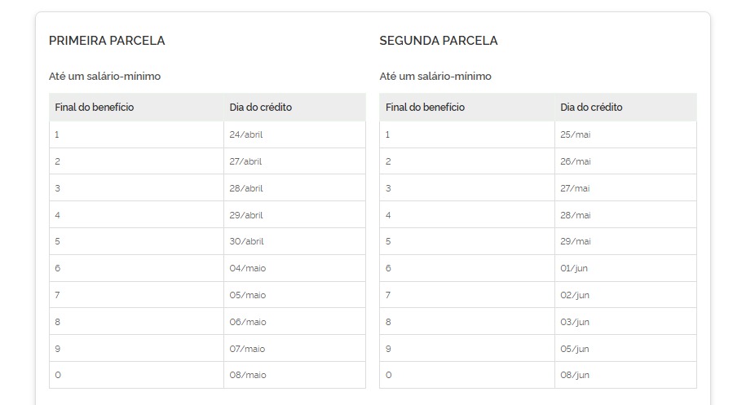Screen dimensions: 755x405
Task: Click "Final do benefício" header in Segunda Parcela table
Action: point(425,108)
